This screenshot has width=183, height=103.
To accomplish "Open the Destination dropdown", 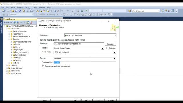I will coord(115,35).
